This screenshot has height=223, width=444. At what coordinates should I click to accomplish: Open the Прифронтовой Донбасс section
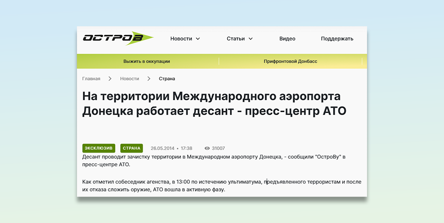[x=291, y=61]
